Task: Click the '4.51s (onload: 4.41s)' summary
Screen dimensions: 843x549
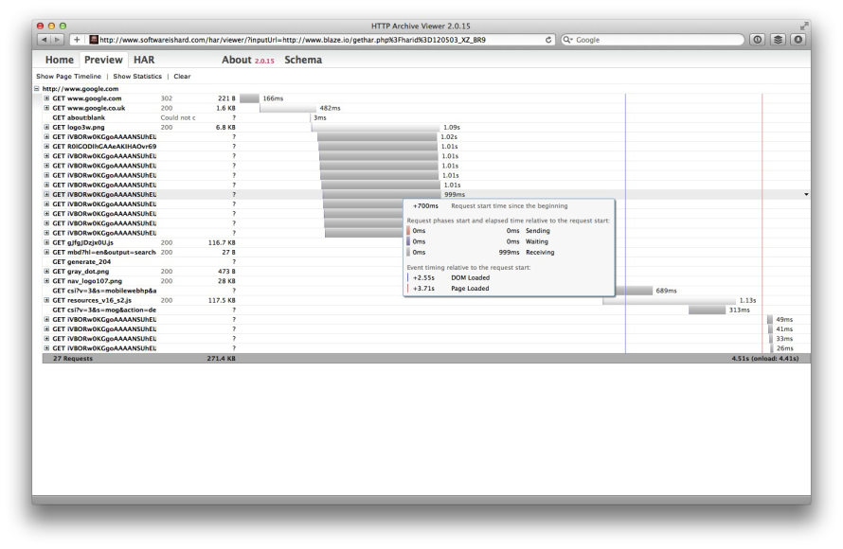Action: coord(764,359)
